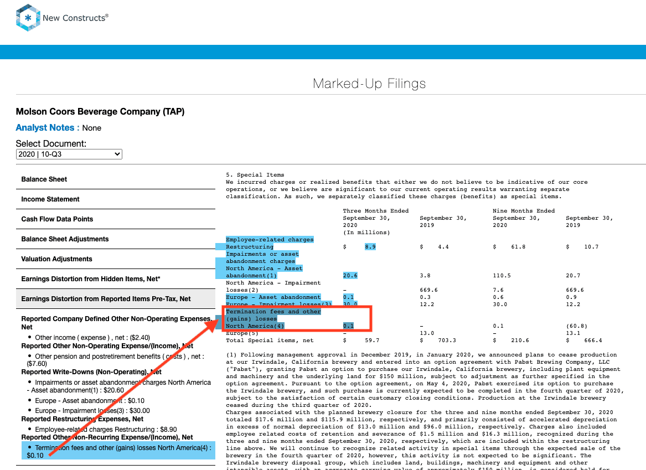The width and height of the screenshot is (646, 470).
Task: Click 5. Special Items note heading
Action: click(255, 174)
